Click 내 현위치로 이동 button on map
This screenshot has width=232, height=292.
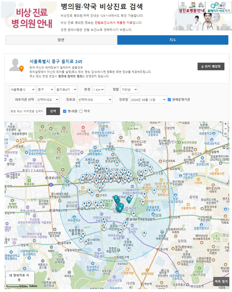coord(20,277)
